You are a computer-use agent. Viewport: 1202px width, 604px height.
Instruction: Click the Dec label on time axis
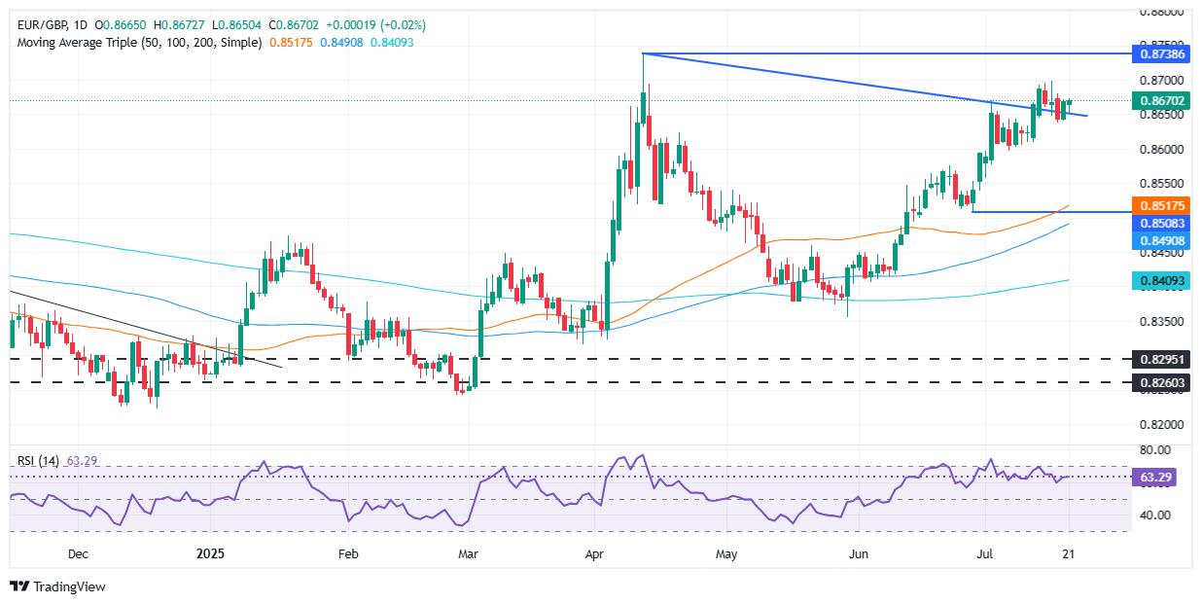click(78, 553)
